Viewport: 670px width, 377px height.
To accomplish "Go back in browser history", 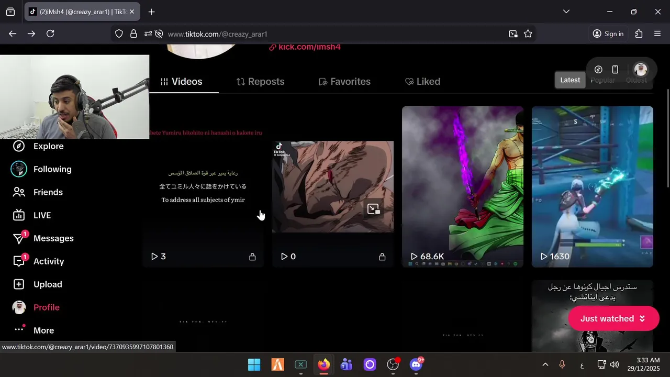I will point(13,34).
